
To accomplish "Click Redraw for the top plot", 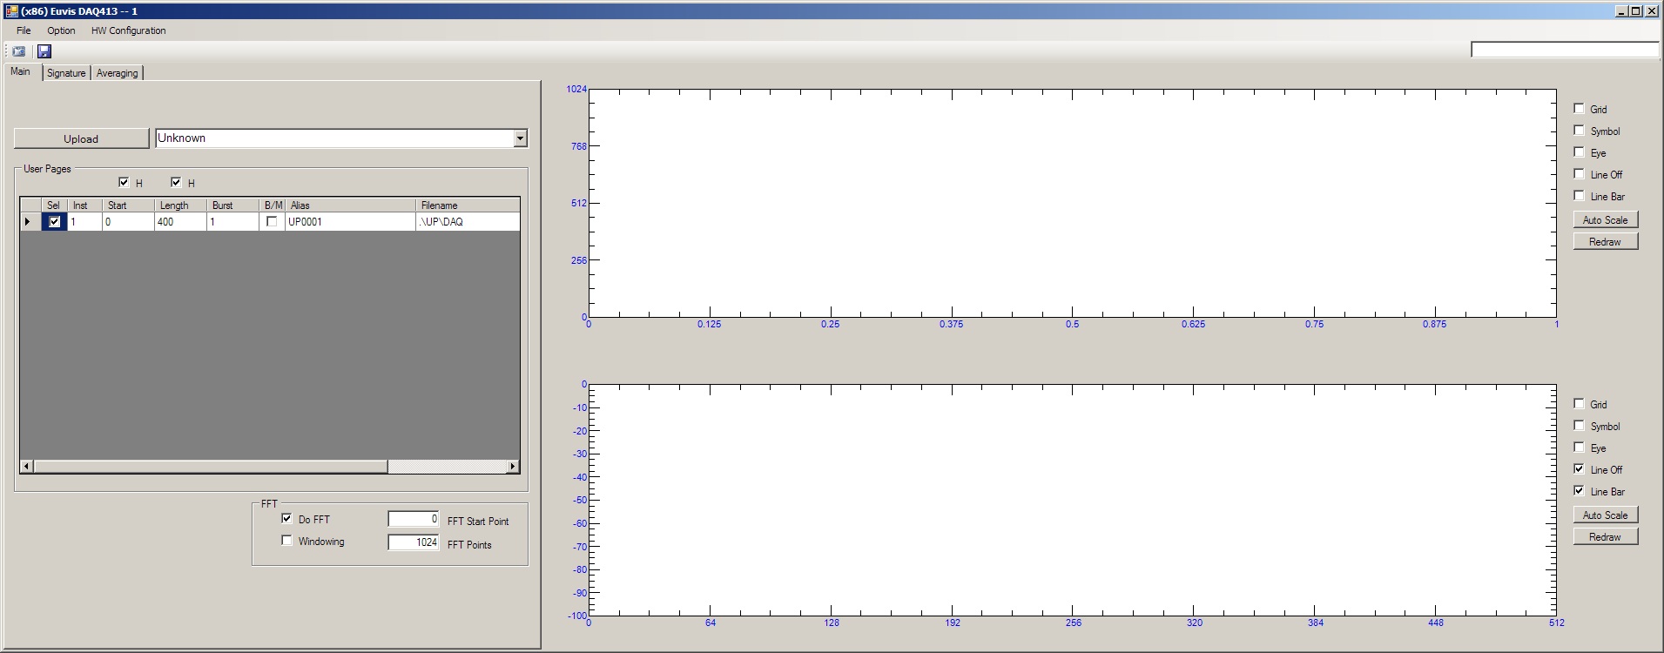I will [1606, 241].
